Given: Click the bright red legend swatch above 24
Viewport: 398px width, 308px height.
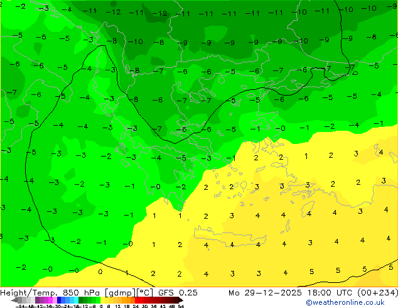Looking at the screenshot, I should point(137,300).
